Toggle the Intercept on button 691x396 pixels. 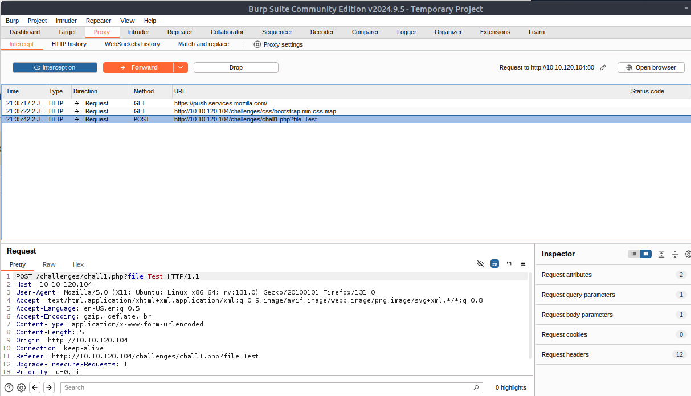coord(55,67)
